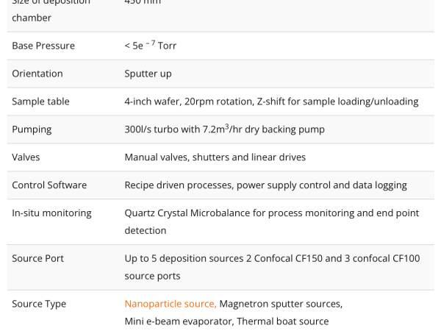Click Mini e-beam evaporator text
The image size is (441, 331).
tap(179, 321)
